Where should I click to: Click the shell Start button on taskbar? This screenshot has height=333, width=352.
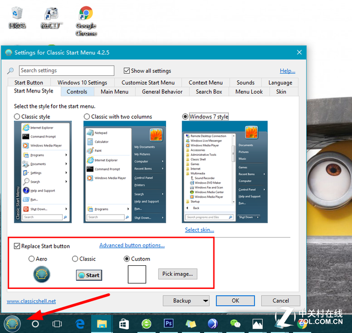[x=12, y=324]
